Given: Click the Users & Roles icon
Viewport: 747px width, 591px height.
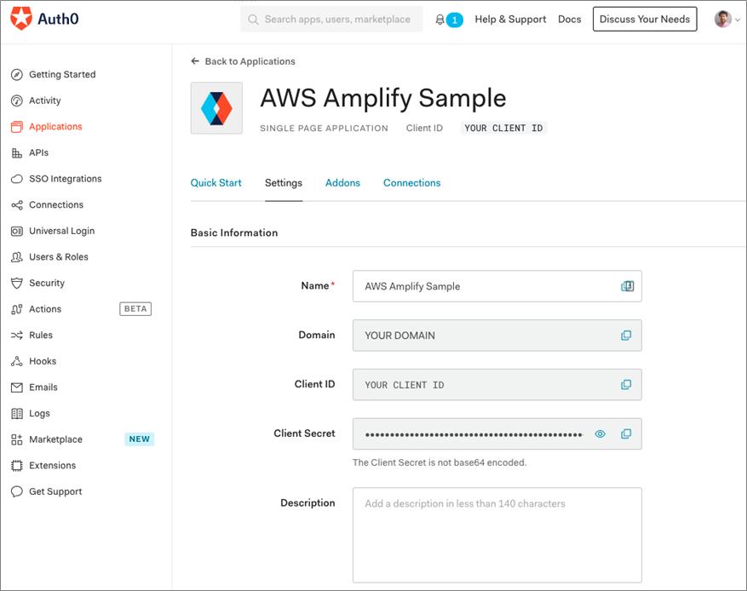Looking at the screenshot, I should (x=17, y=257).
